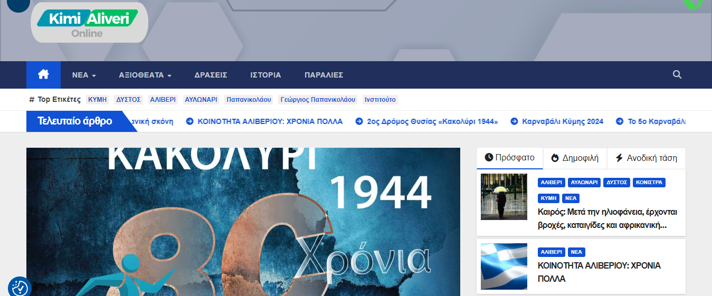Expand the ΝΕΑ dropdown menu
712x296 pixels.
click(x=84, y=75)
